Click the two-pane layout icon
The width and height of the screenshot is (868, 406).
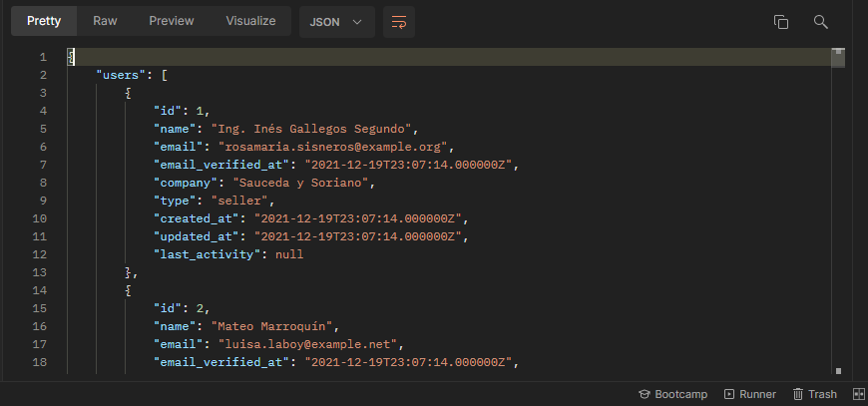pos(859,394)
